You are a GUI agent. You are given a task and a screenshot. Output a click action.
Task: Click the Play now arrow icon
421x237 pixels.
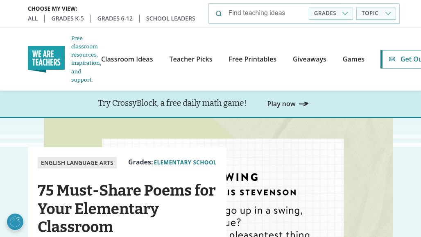pos(303,104)
